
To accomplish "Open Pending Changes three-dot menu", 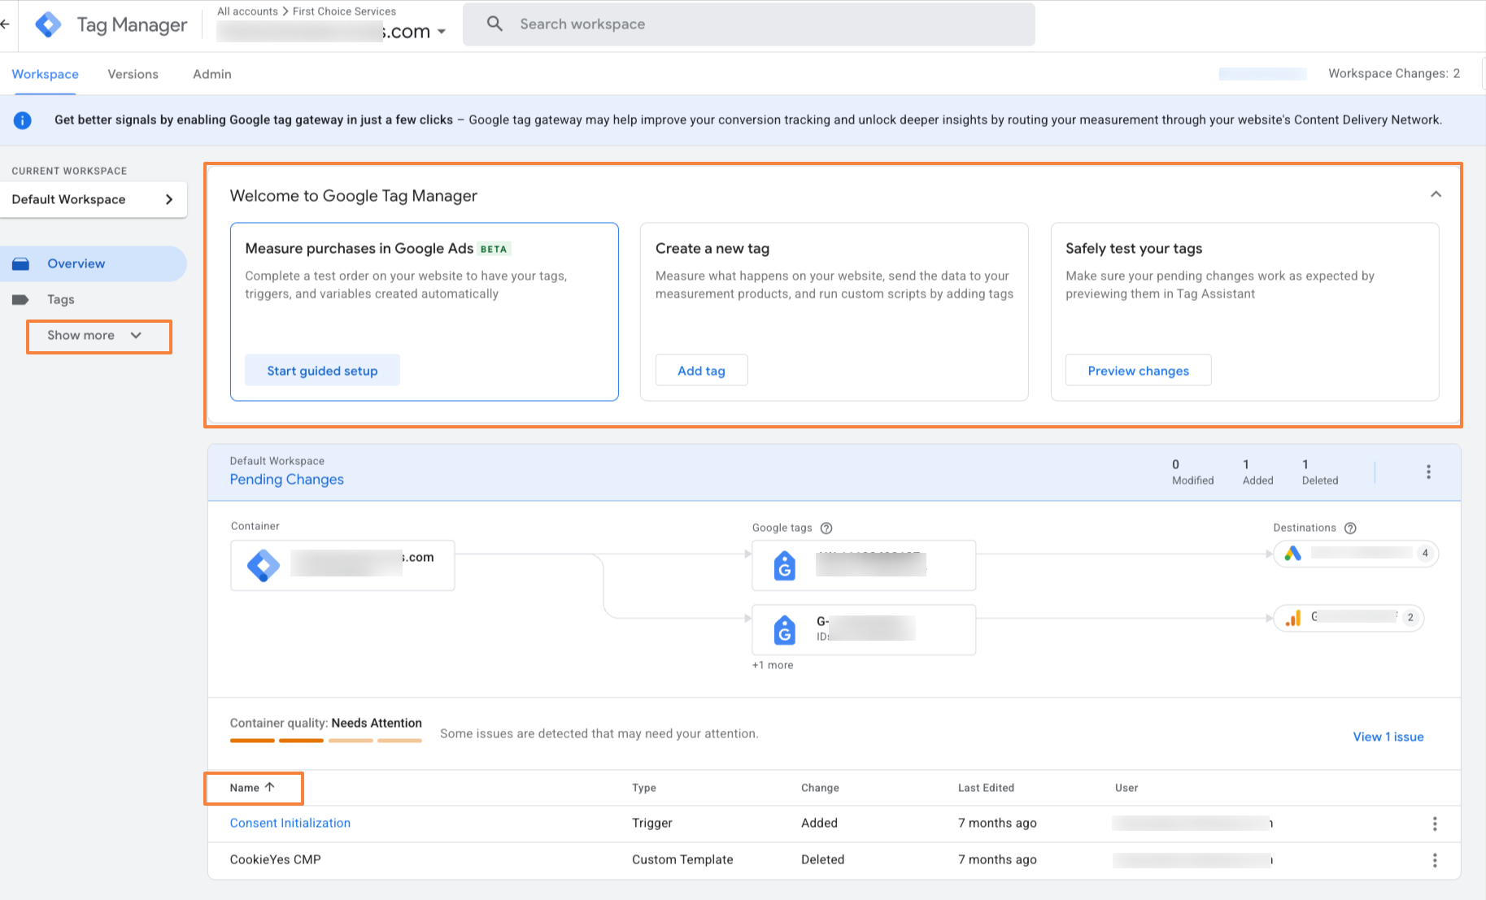I will click(x=1428, y=472).
